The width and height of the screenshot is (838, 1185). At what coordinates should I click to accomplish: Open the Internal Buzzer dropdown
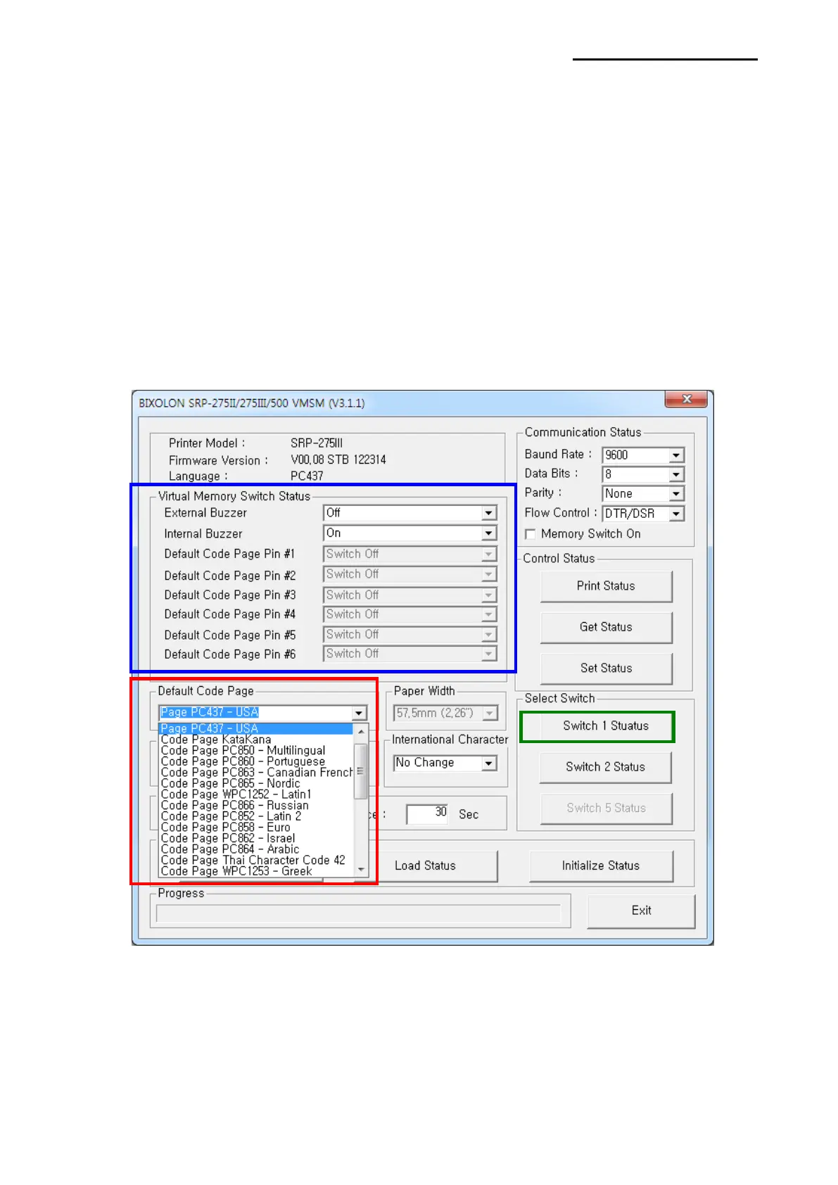coord(410,533)
